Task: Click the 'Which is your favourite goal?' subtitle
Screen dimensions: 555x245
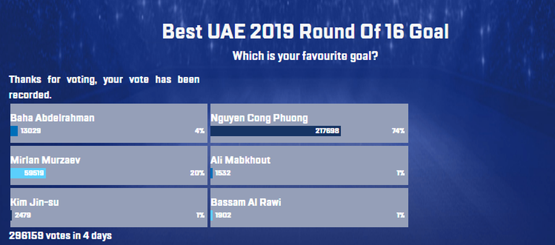Action: click(305, 56)
